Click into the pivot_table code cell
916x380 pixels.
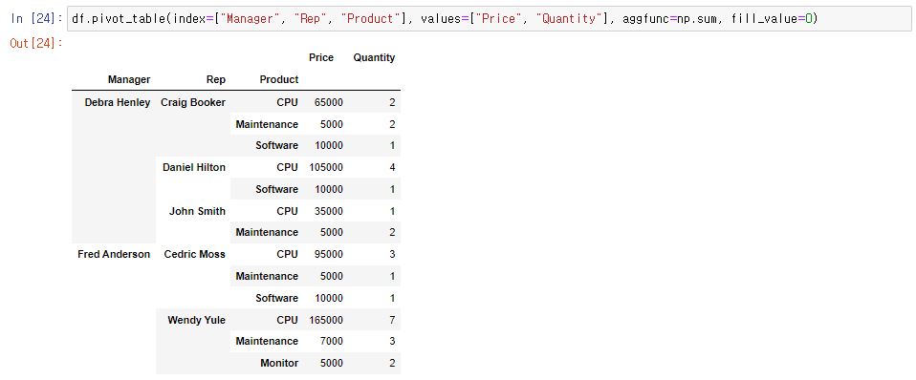coord(490,19)
